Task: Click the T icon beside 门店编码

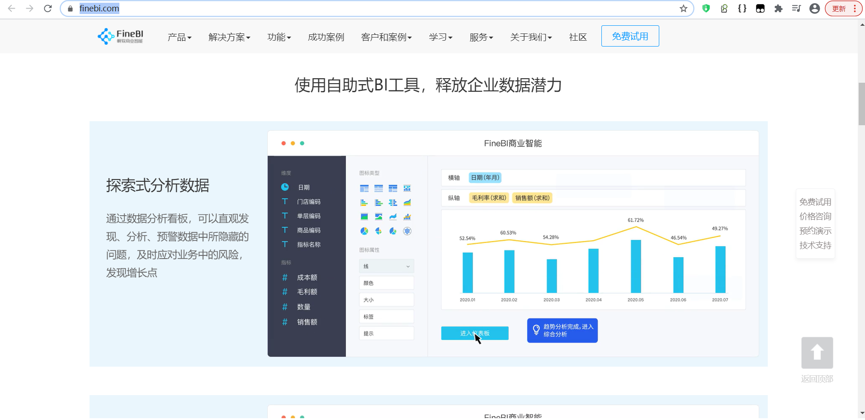Action: 284,201
